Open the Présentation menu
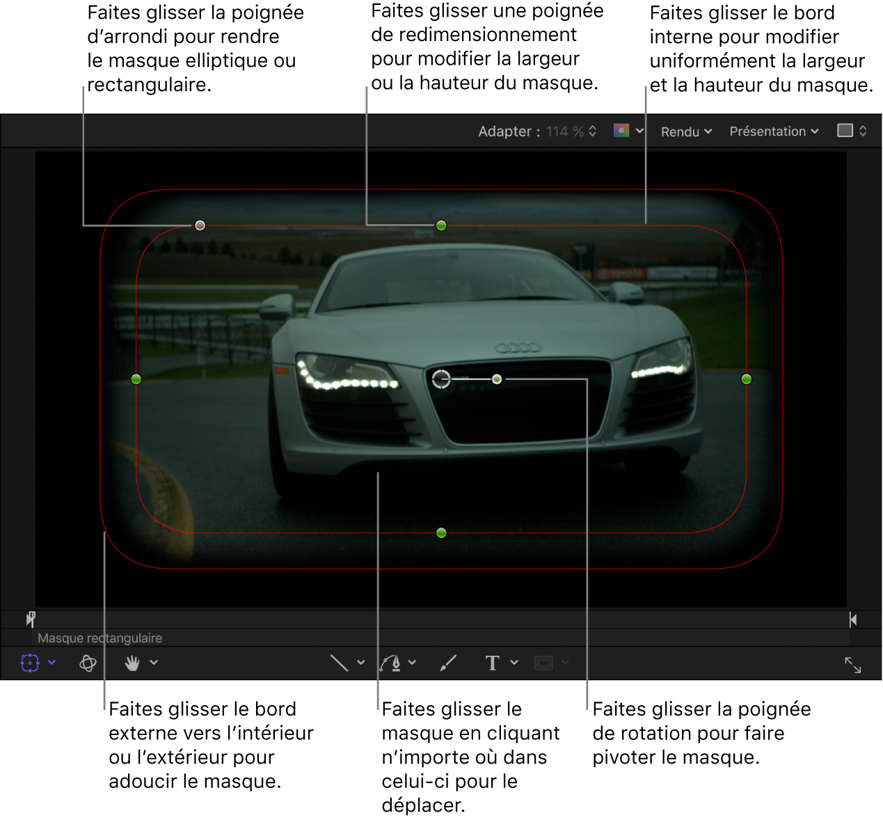The image size is (883, 820). (773, 132)
